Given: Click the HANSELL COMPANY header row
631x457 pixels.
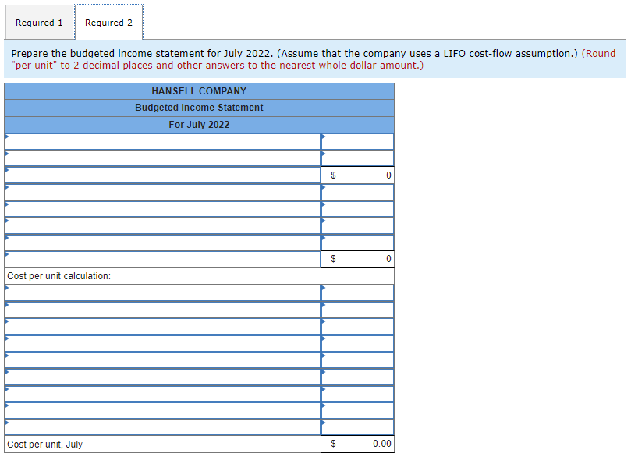Looking at the screenshot, I should (200, 90).
